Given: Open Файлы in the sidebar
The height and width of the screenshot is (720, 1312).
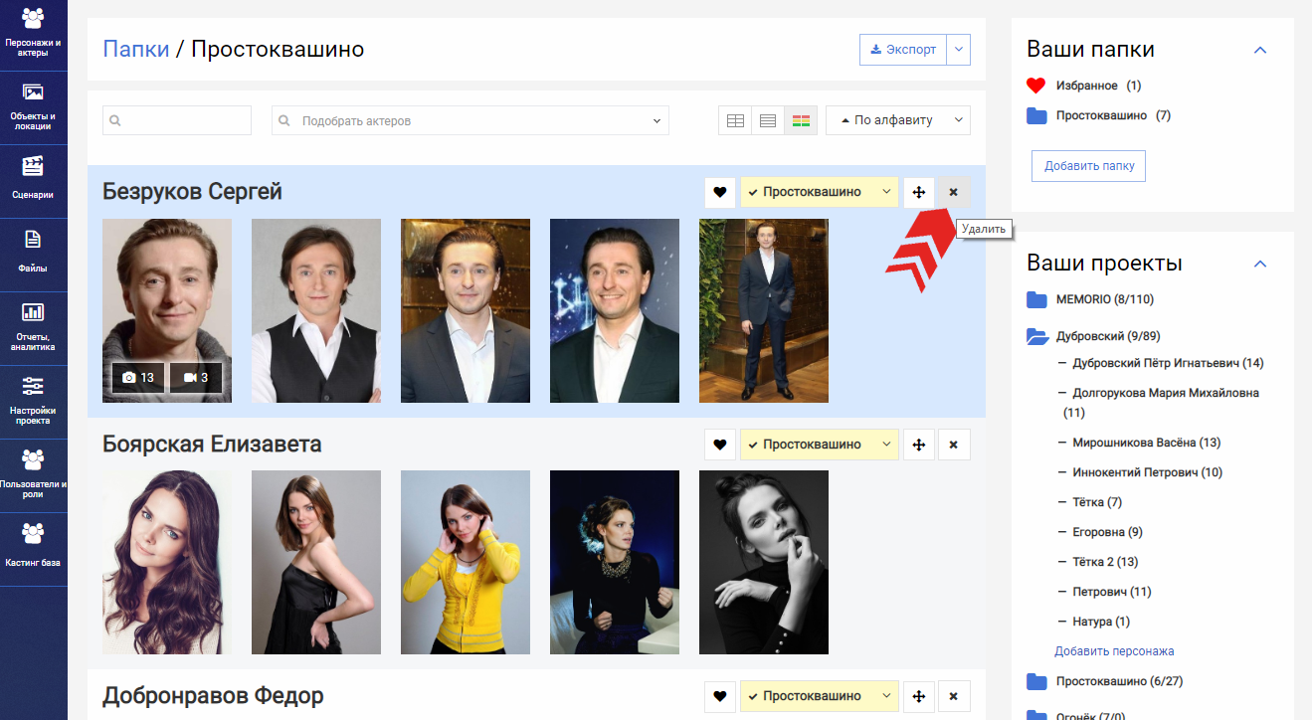Looking at the screenshot, I should tap(33, 255).
